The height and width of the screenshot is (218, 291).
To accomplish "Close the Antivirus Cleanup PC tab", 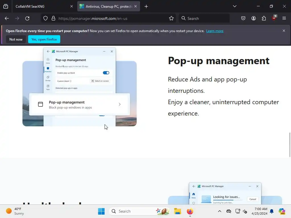I will click(x=136, y=6).
